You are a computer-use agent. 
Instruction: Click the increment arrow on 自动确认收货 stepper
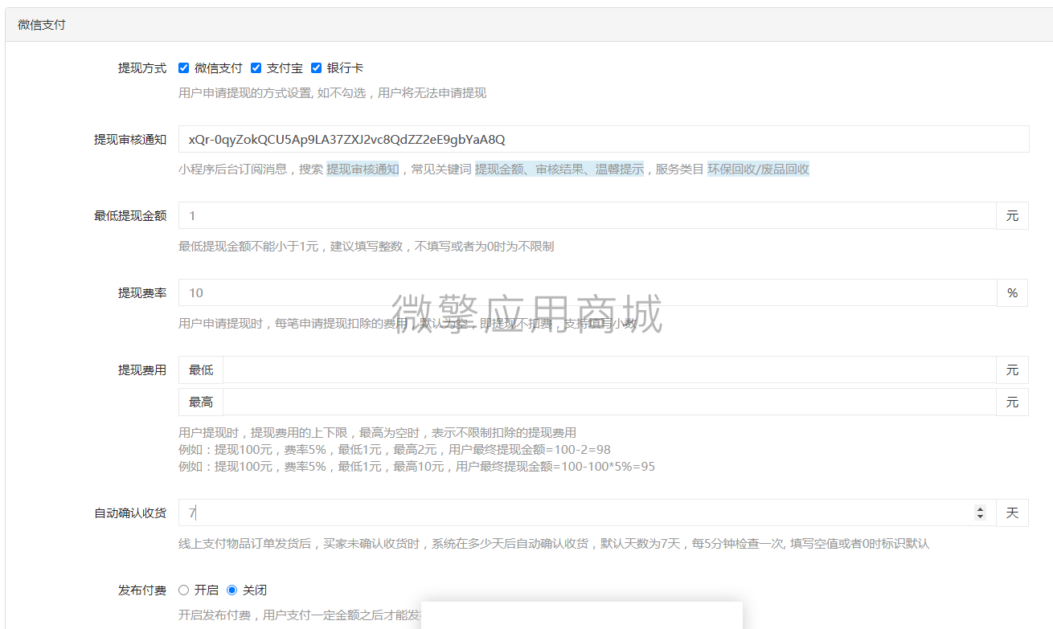click(x=980, y=508)
